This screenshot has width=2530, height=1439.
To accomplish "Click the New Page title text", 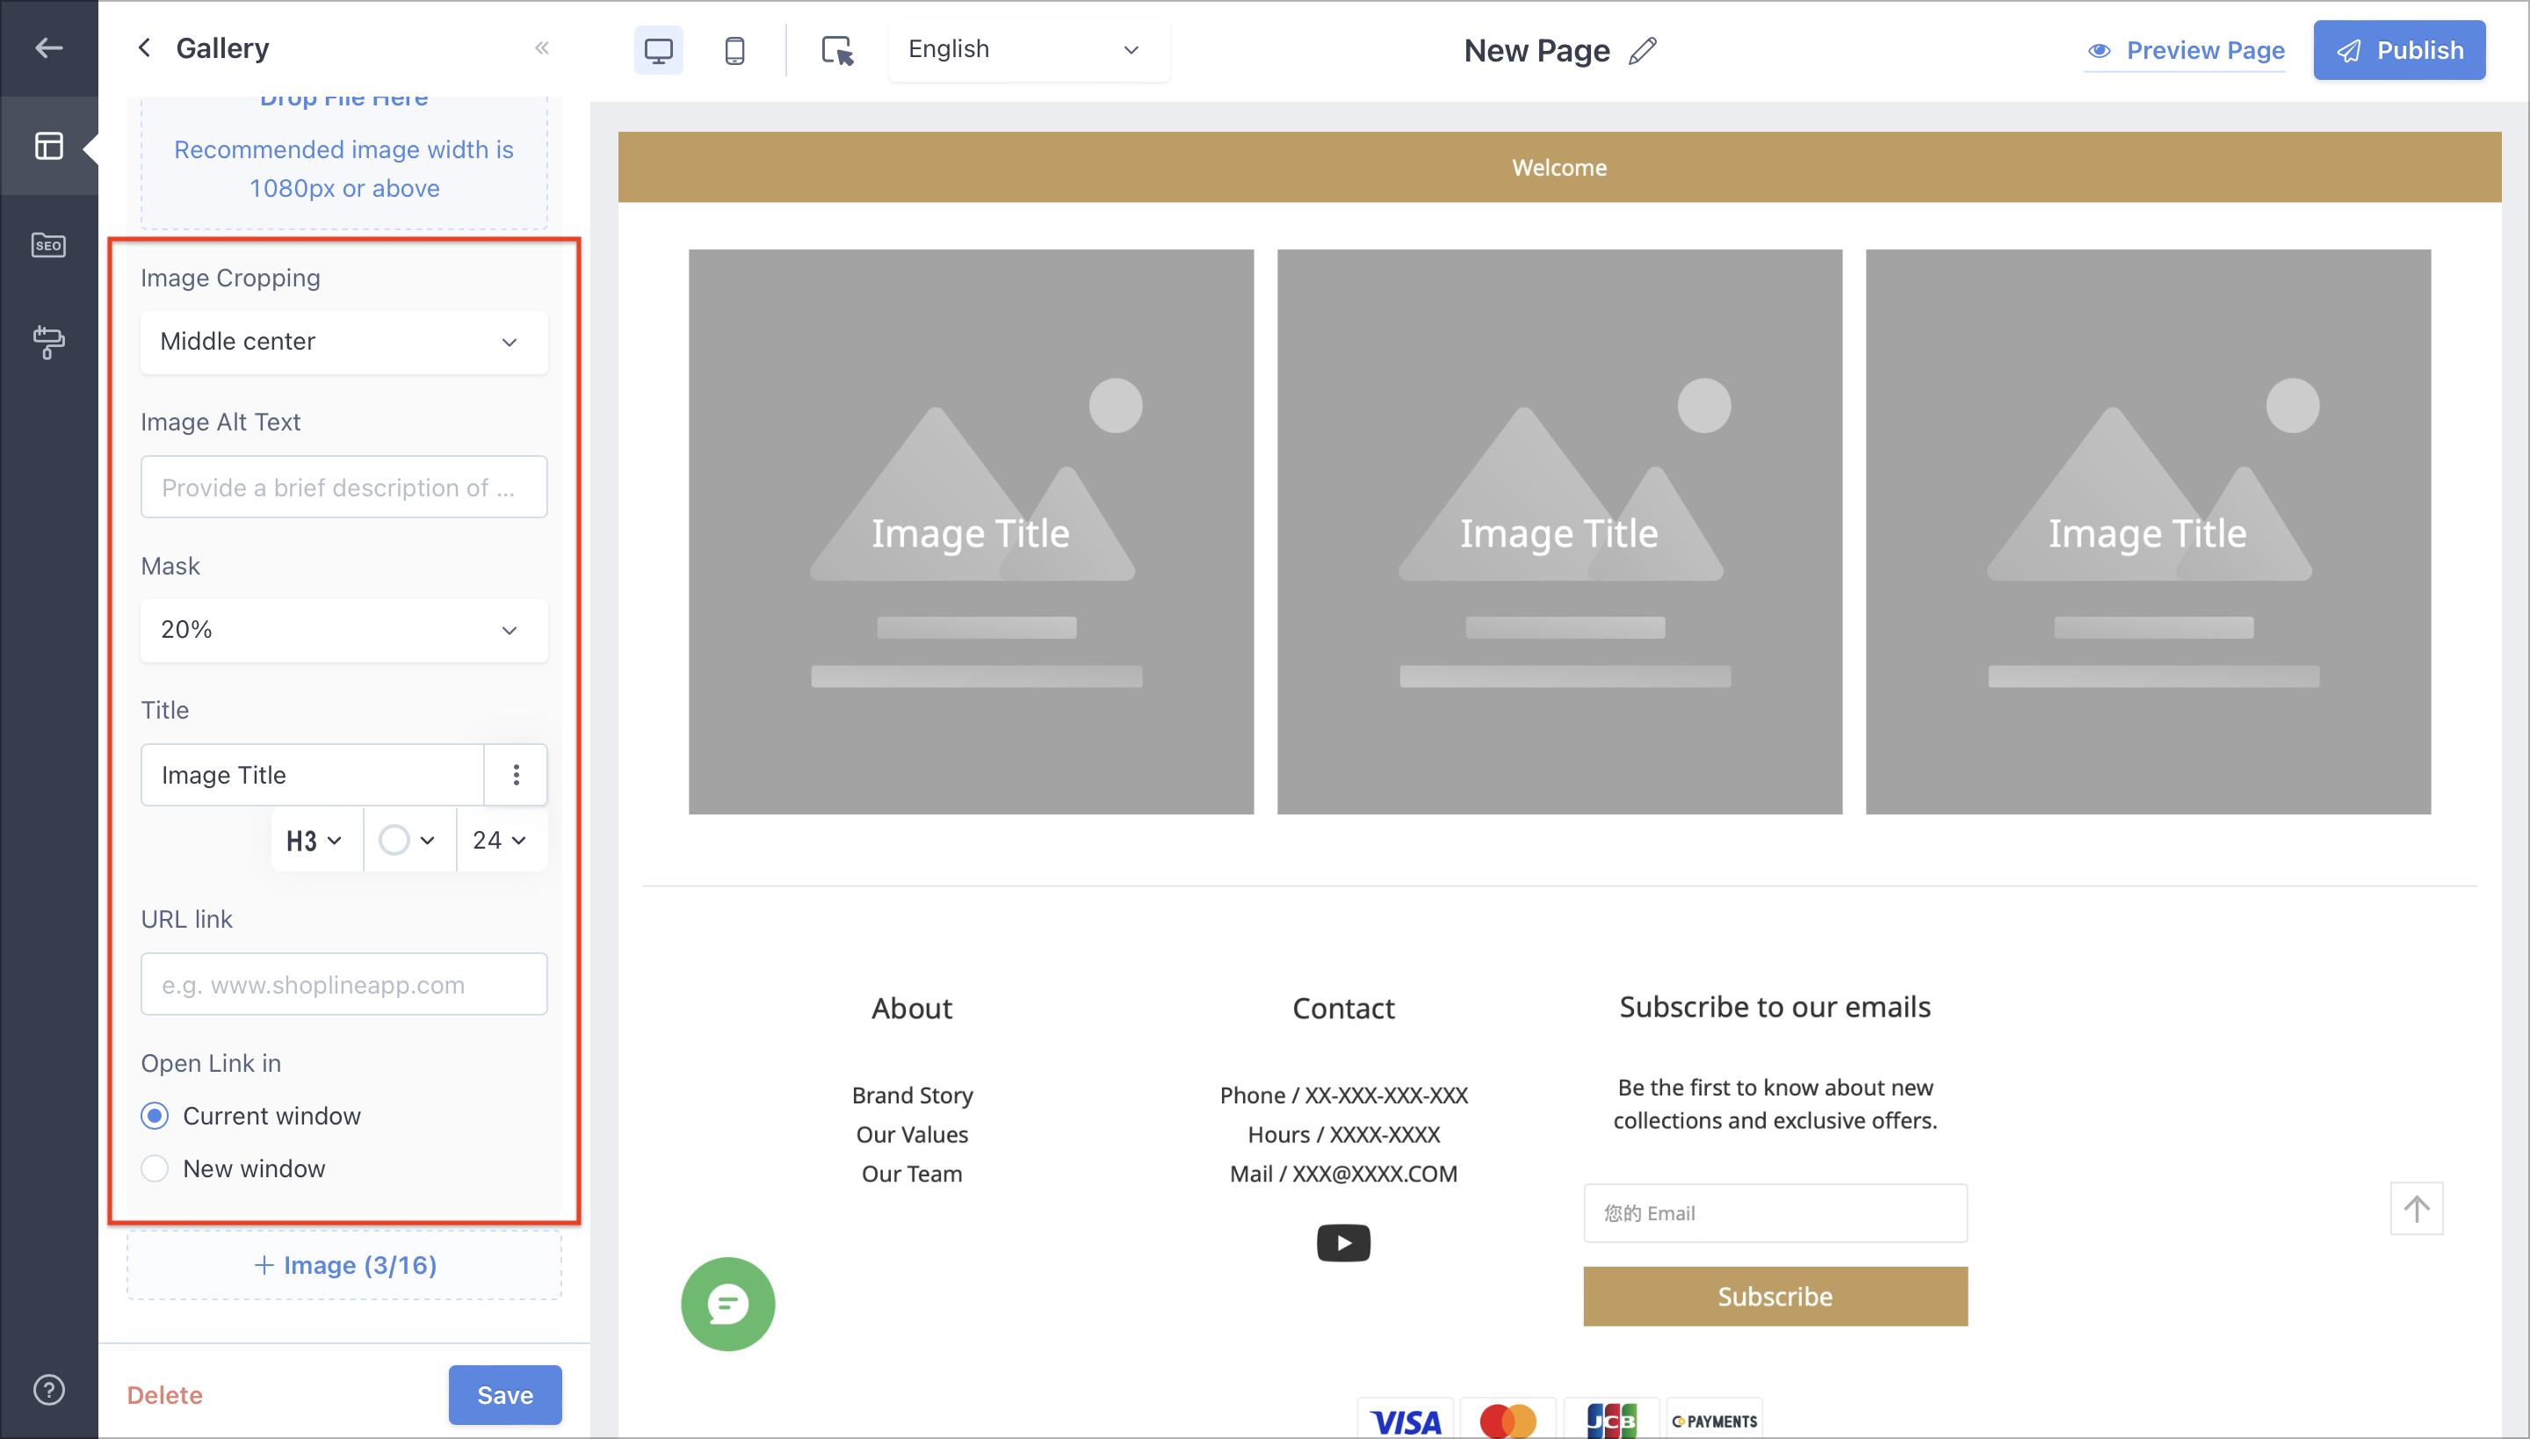I will (x=1536, y=49).
